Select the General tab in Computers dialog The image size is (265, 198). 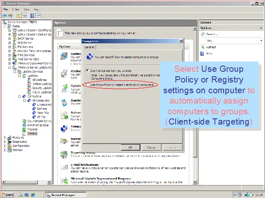[x=89, y=47]
